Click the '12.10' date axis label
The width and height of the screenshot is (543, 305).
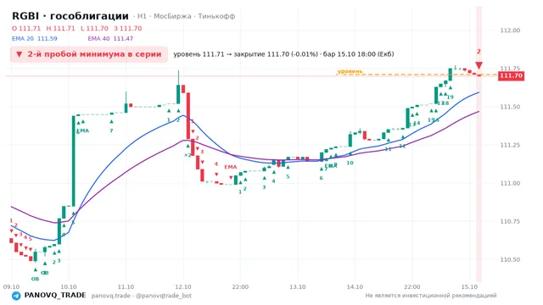183,286
